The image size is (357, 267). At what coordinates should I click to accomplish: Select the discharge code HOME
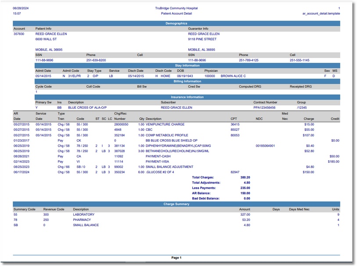click(x=165, y=76)
